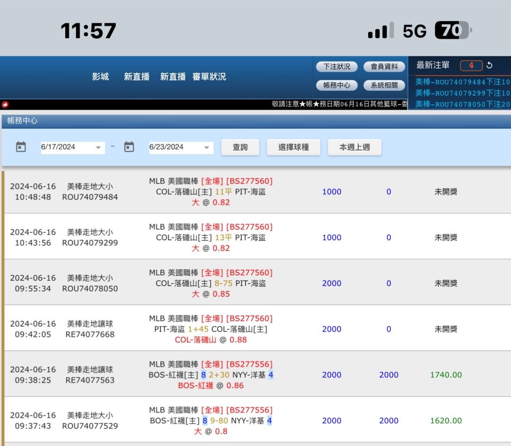
Task: Click the result amount 1620.00
Action: 446,420
